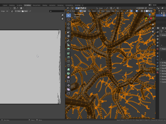The width and height of the screenshot is (166, 124).
Task: Choose the Poly Build tool
Action: tap(68, 69)
